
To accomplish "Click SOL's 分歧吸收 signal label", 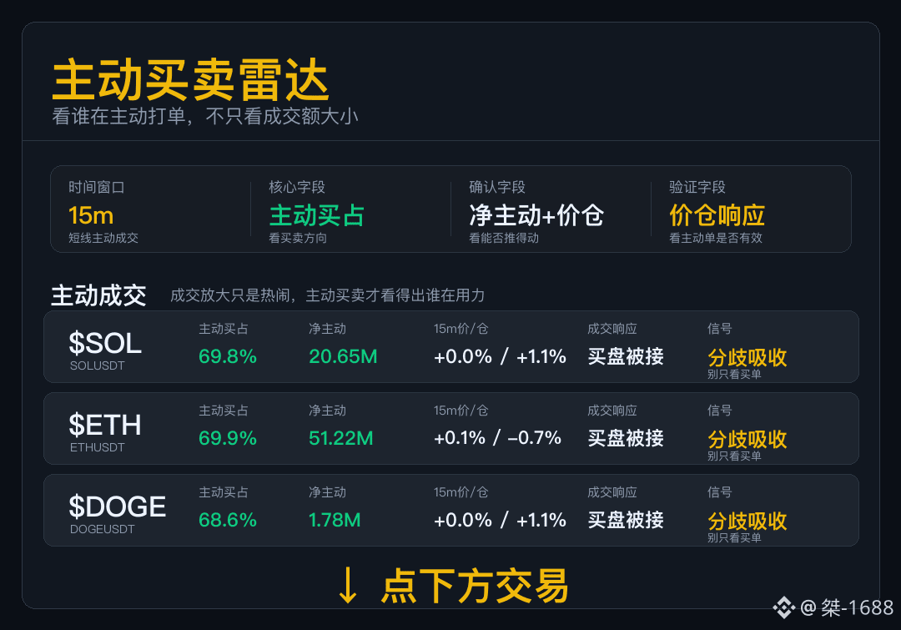I will click(x=747, y=357).
